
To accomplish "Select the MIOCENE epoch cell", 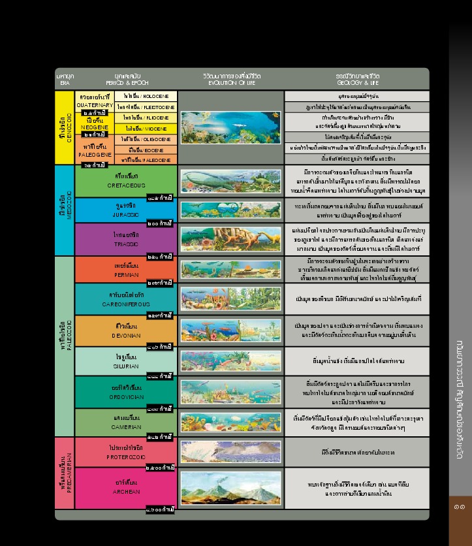I will [146, 129].
